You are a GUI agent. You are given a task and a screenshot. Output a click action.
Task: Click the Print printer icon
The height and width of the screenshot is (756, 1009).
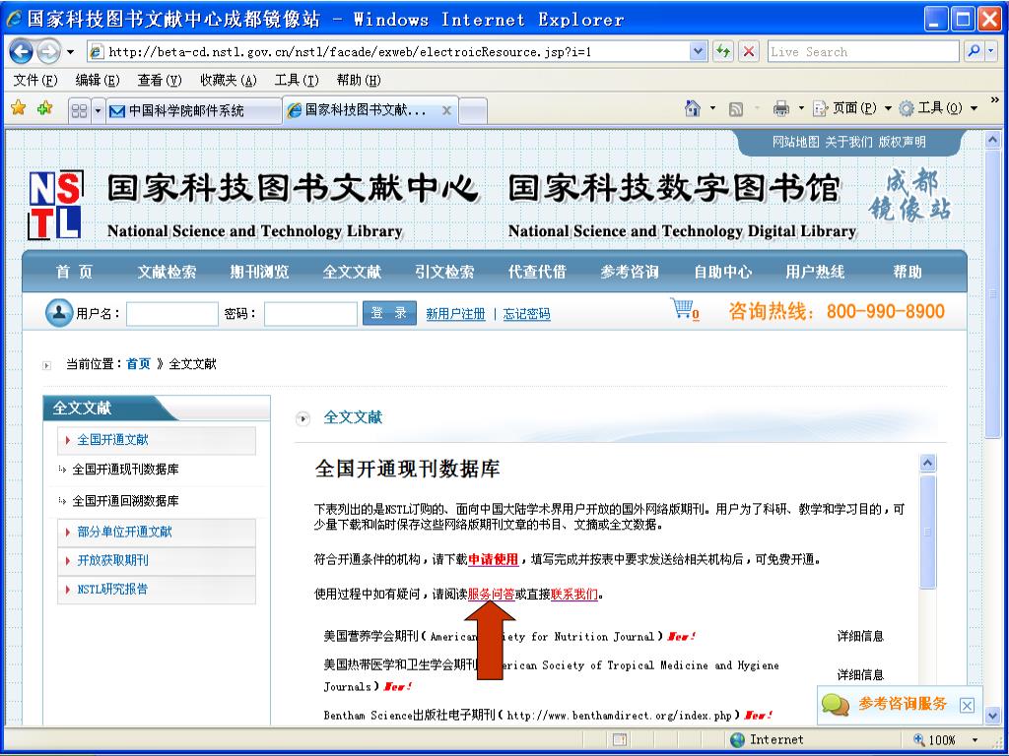pyautogui.click(x=781, y=108)
